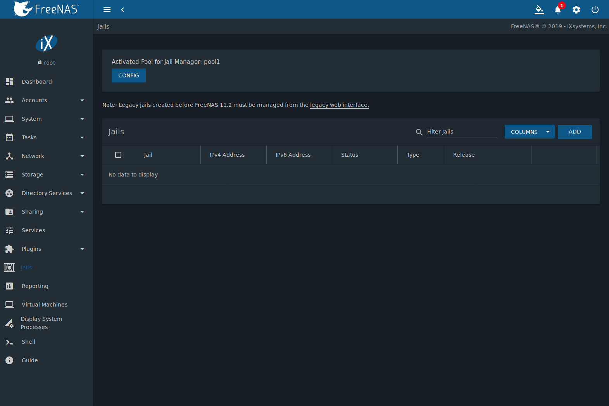Open Display System Processes entry
609x406 pixels.
41,323
